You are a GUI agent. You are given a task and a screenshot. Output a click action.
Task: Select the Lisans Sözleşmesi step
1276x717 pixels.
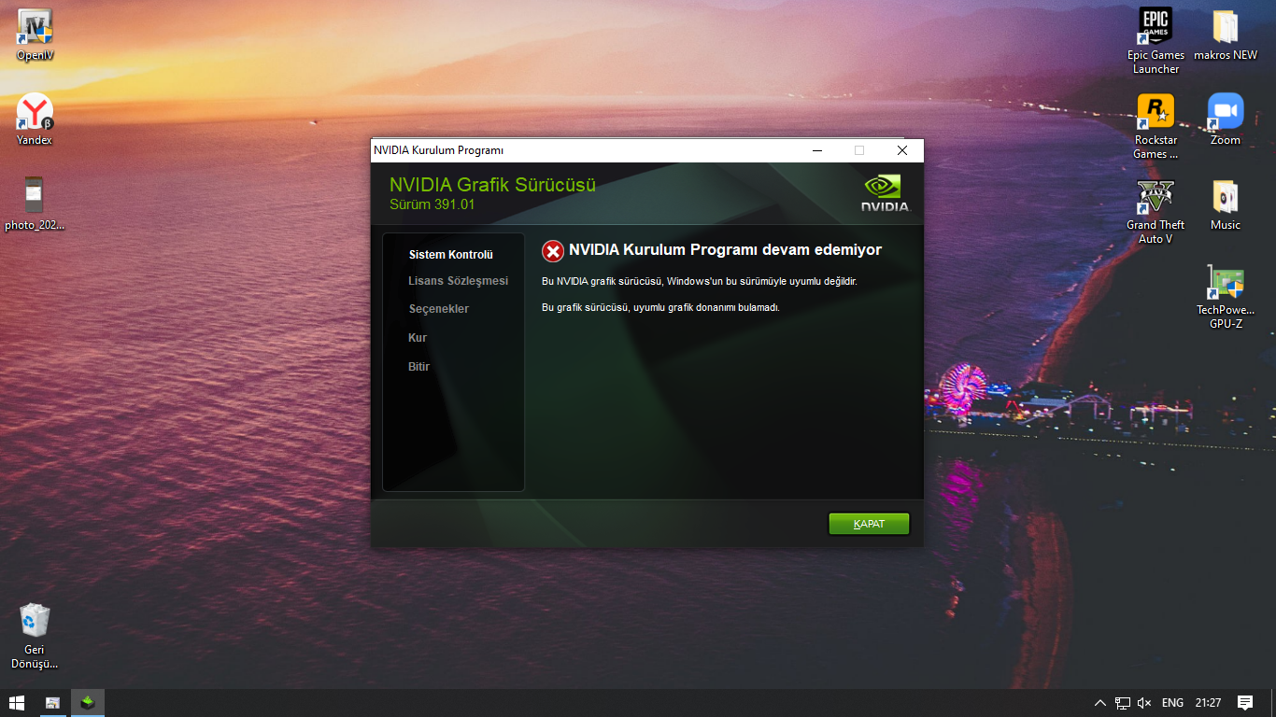tap(459, 281)
